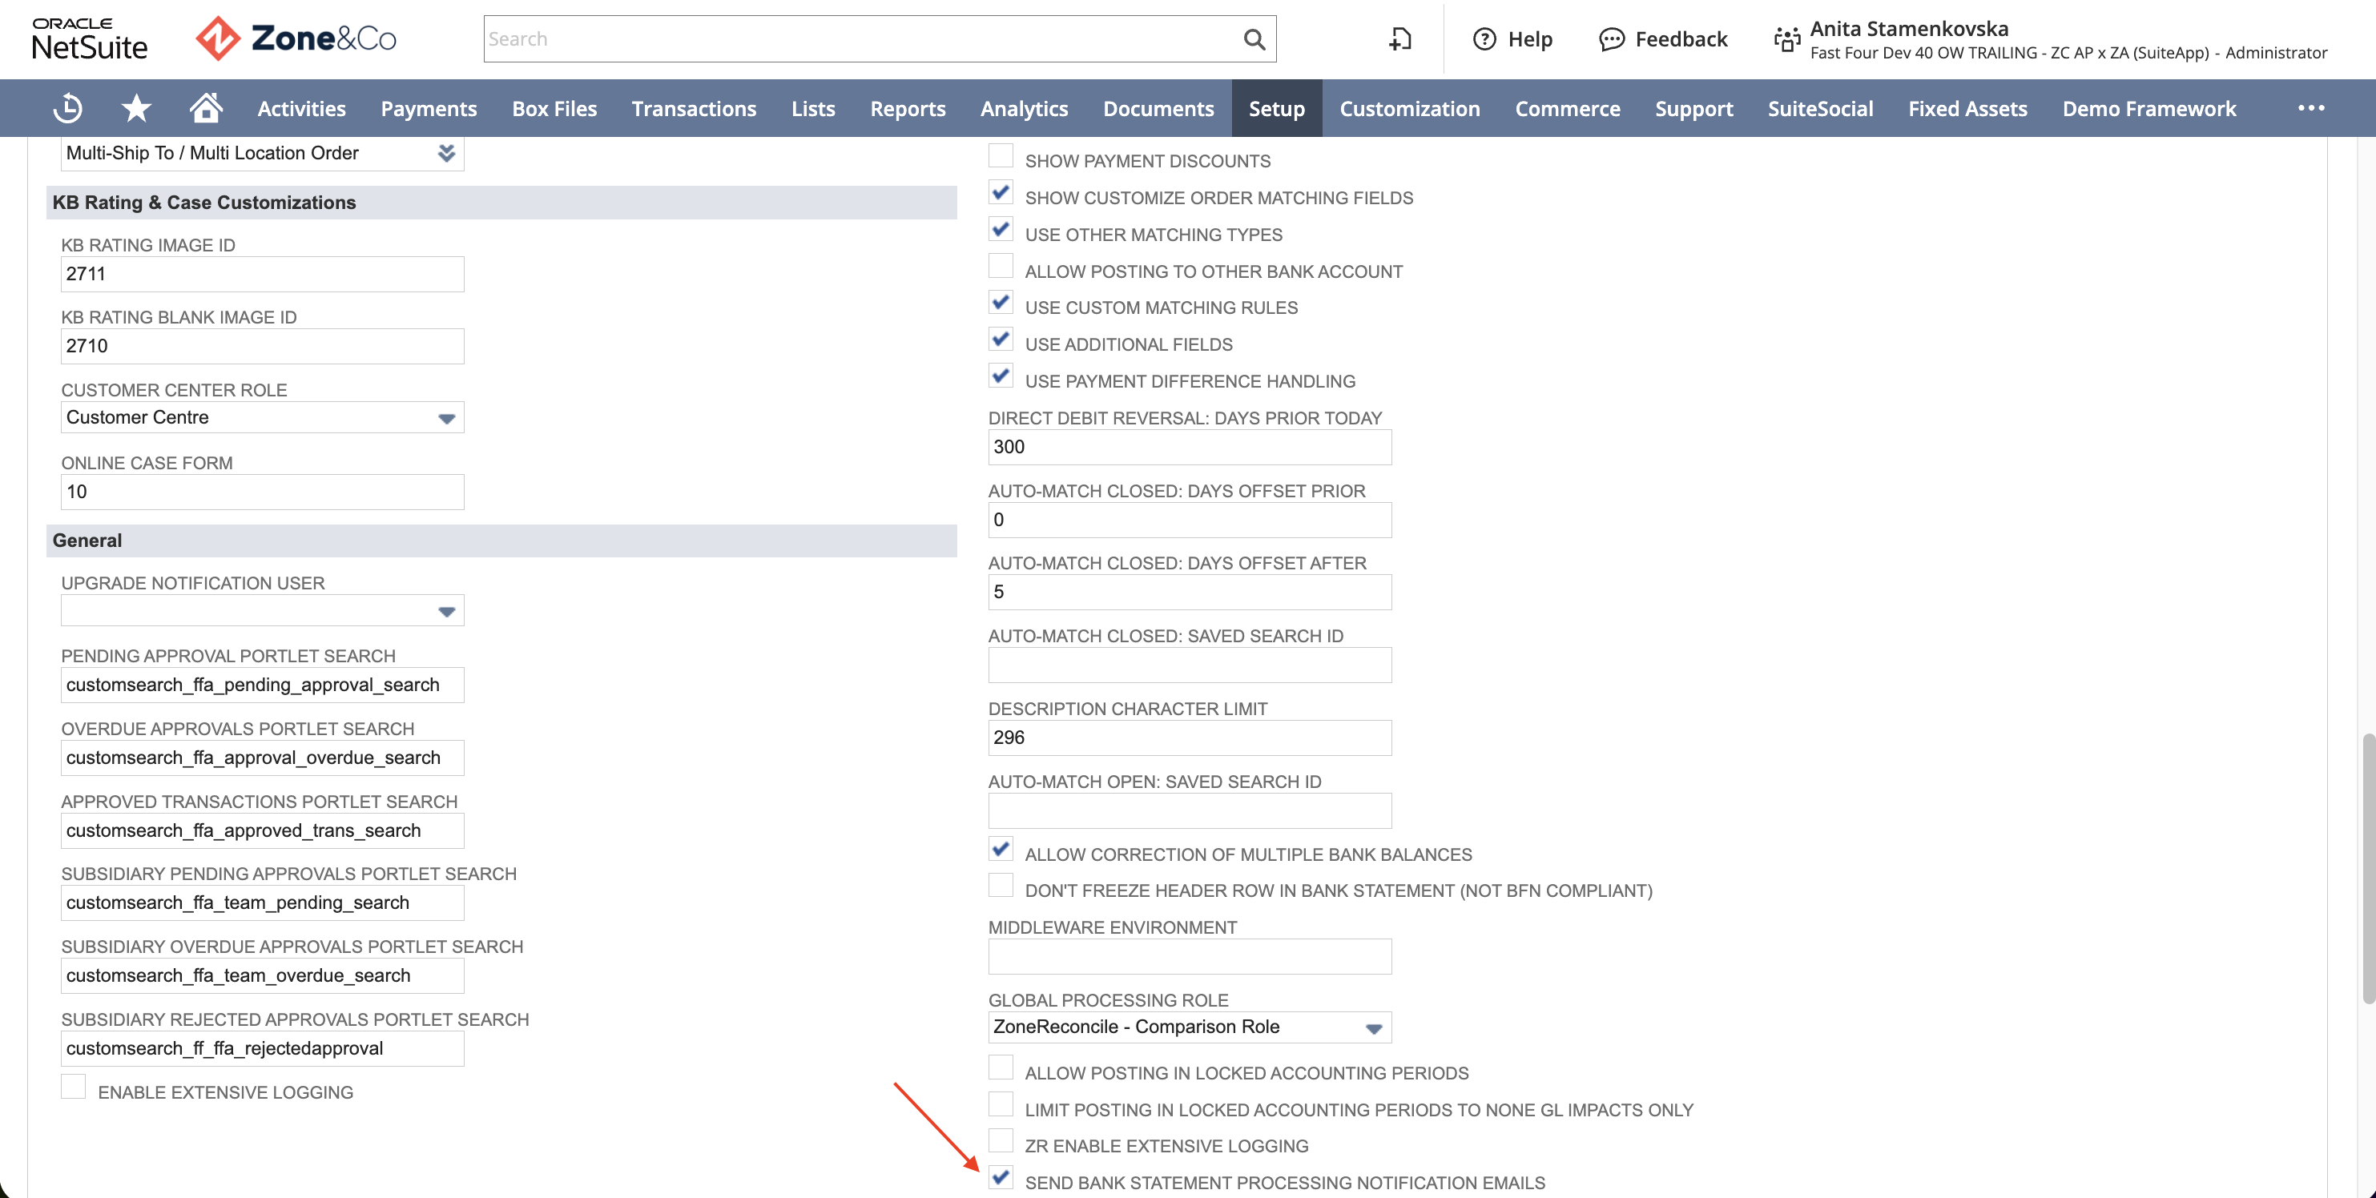Open the Customization menu

click(x=1409, y=108)
